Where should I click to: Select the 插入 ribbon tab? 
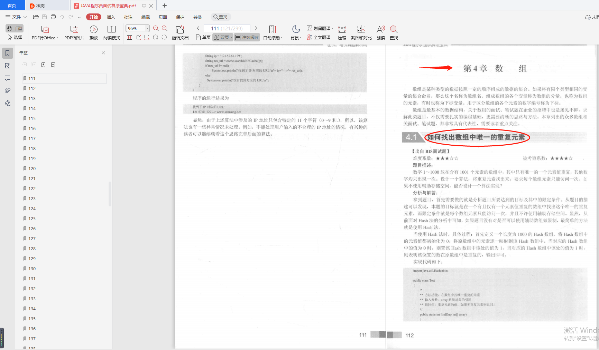[x=111, y=17]
